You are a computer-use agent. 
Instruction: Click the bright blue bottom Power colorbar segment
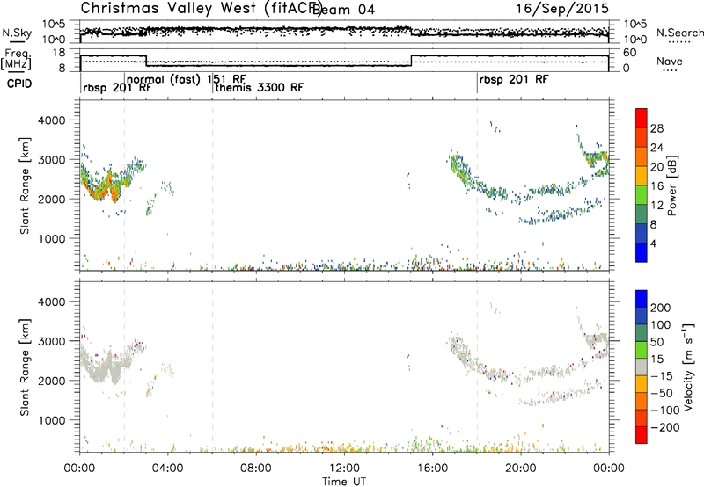click(642, 252)
